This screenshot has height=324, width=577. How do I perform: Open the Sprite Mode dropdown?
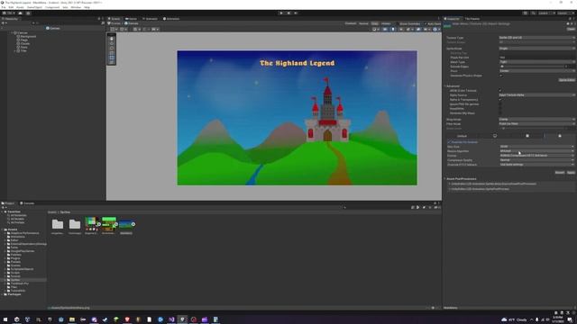[x=536, y=48]
